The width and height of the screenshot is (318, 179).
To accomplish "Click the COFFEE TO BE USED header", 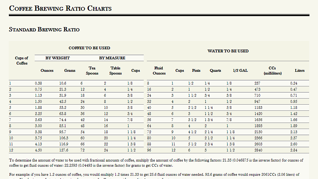I will pyautogui.click(x=89, y=48).
